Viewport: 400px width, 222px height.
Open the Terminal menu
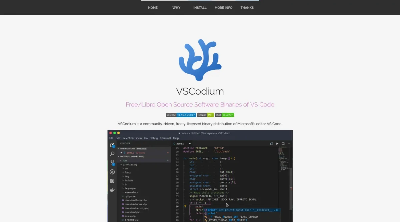pyautogui.click(x=165, y=138)
